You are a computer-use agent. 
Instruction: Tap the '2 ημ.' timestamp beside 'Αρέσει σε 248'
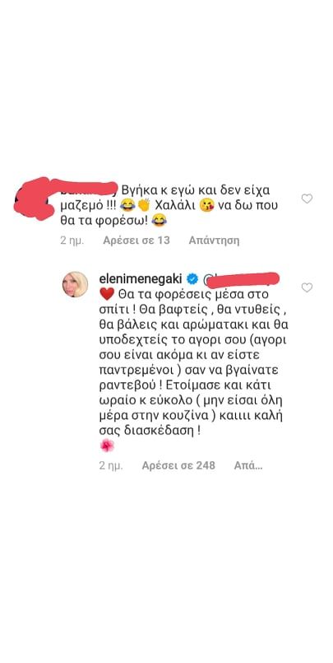pyautogui.click(x=111, y=465)
